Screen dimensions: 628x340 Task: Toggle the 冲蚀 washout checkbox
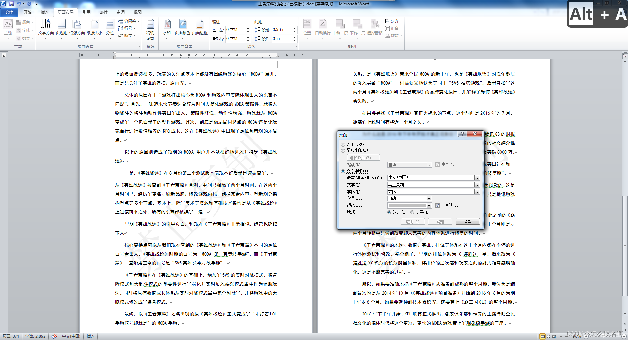pyautogui.click(x=437, y=165)
